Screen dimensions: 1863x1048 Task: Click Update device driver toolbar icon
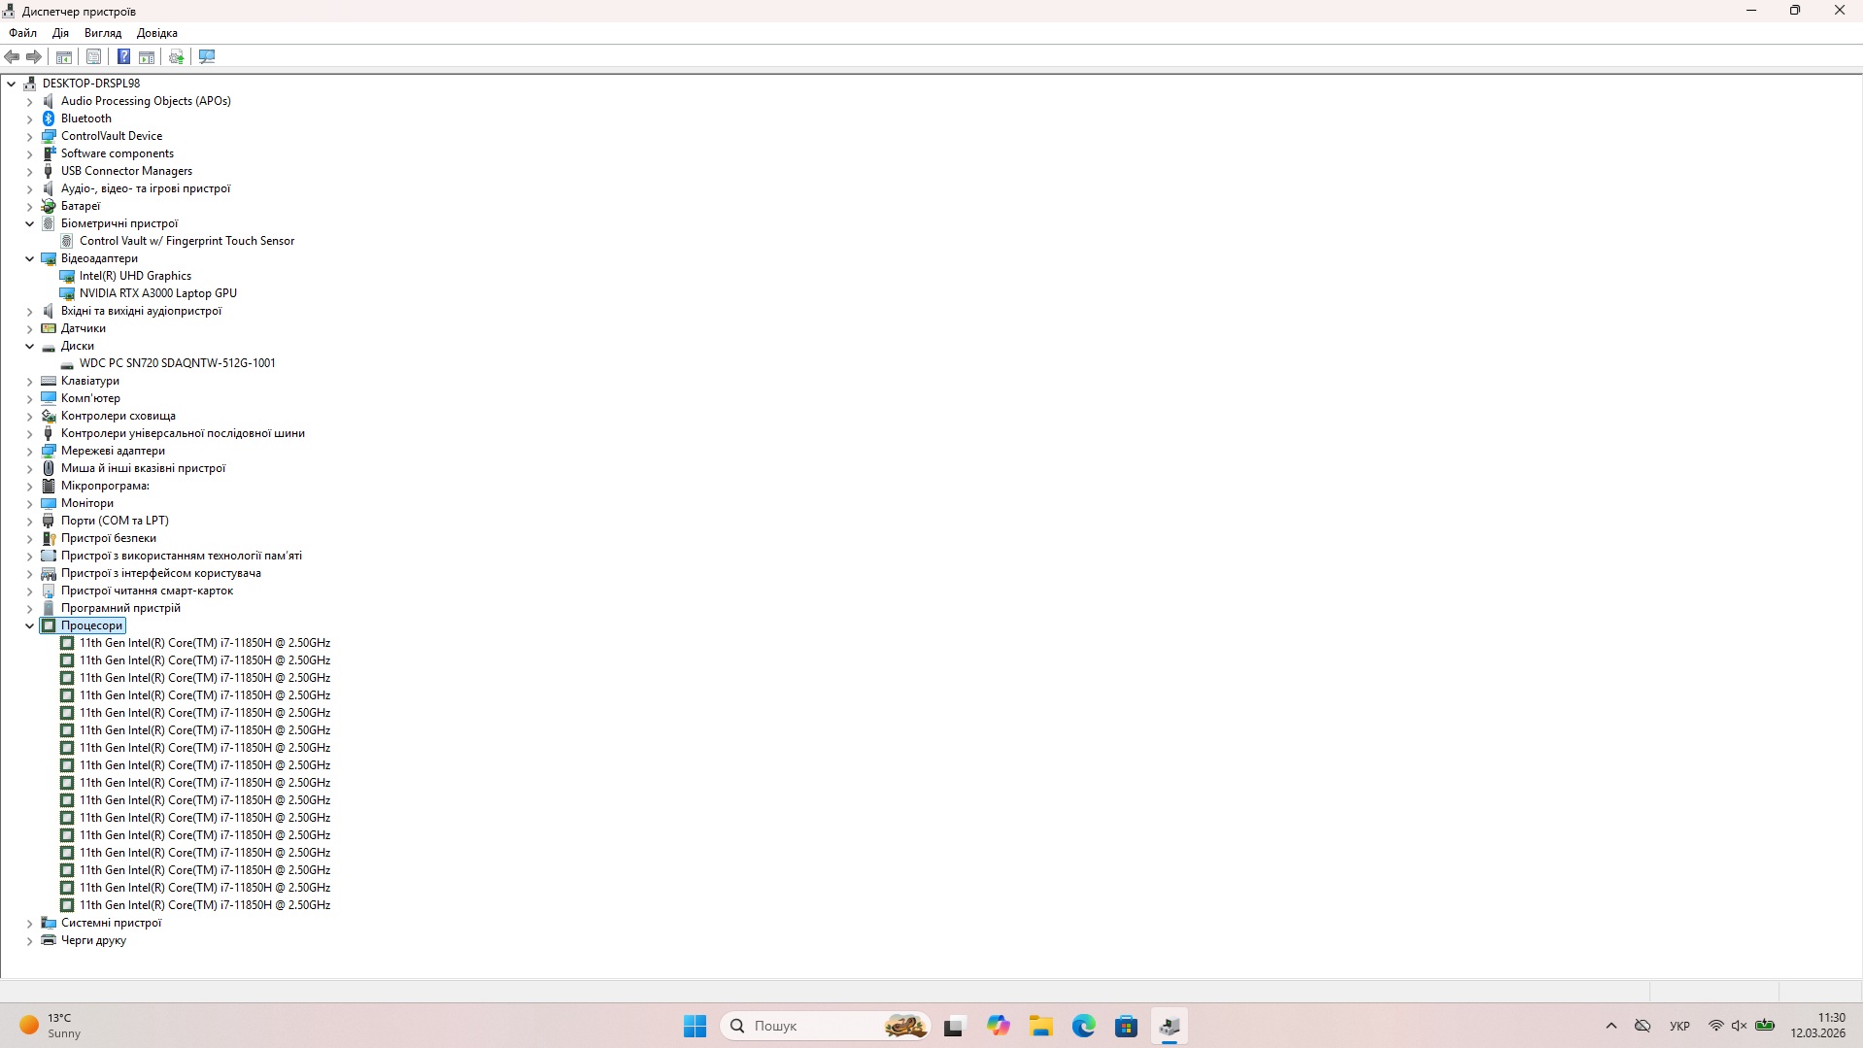(x=176, y=56)
